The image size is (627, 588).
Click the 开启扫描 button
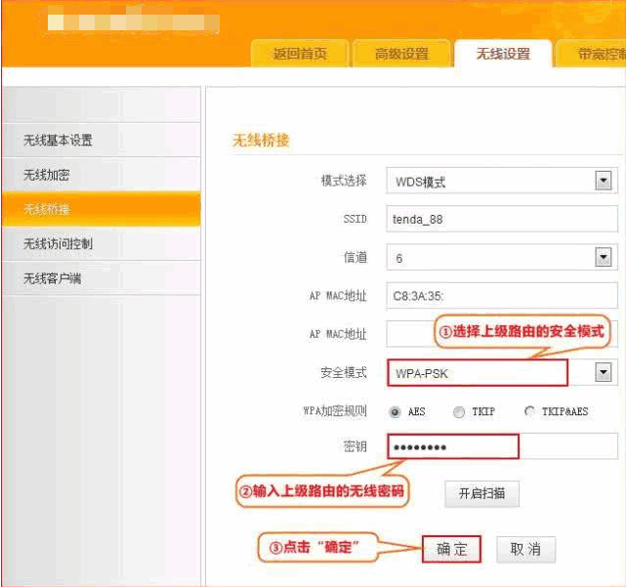coord(481,494)
